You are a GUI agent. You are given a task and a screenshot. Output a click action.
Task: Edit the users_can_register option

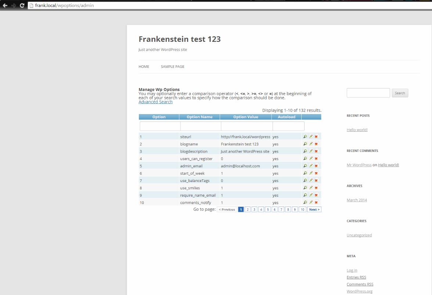(310, 158)
